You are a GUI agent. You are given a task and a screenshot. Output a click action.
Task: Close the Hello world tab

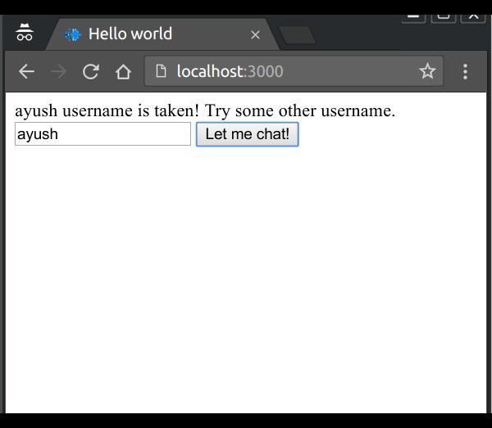pyautogui.click(x=255, y=34)
